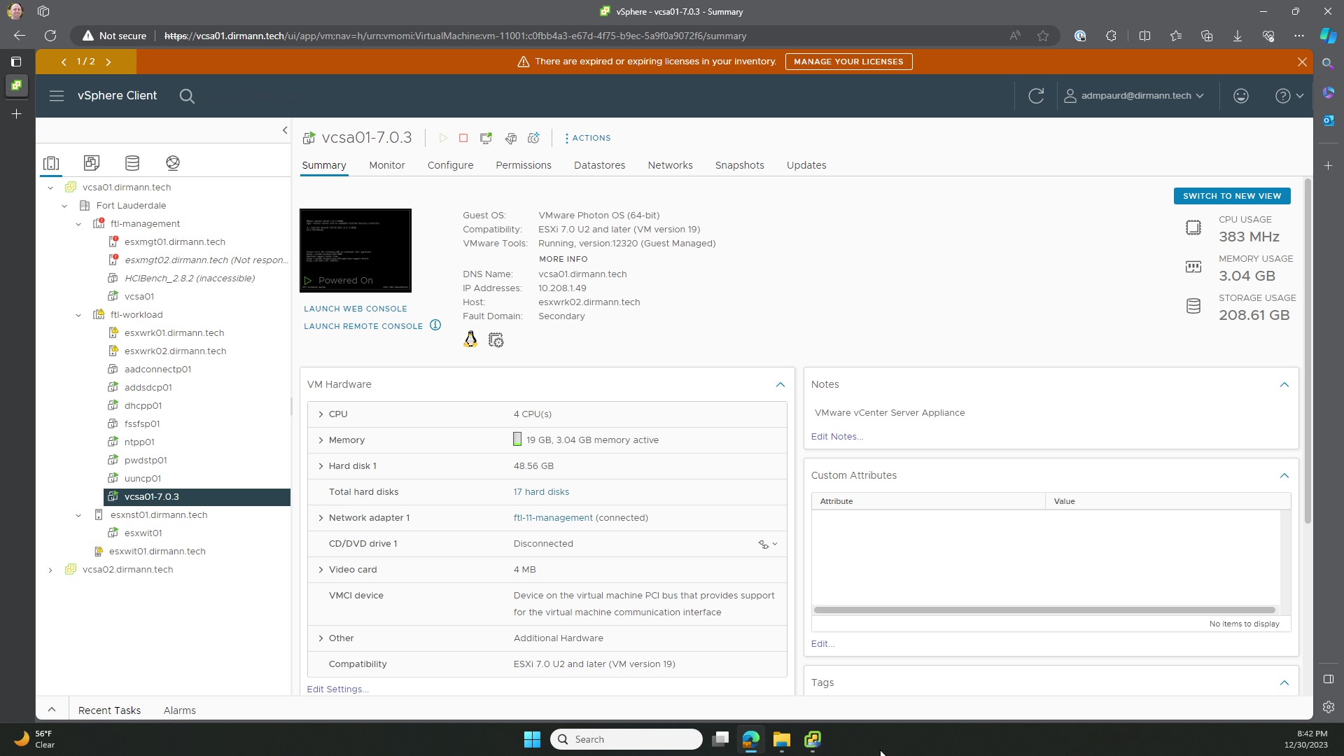Open the vSphere Client hamburger menu
This screenshot has height=756, width=1344.
click(57, 96)
